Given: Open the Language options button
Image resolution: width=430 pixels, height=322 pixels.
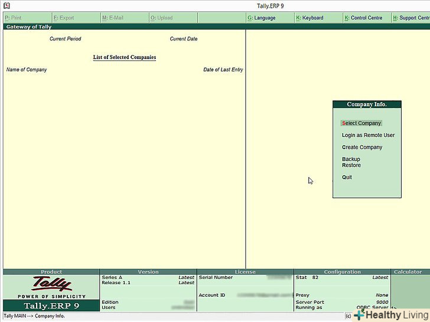Looking at the screenshot, I should click(270, 18).
